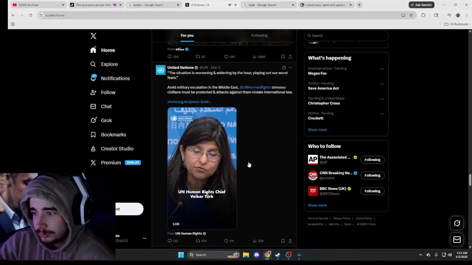Share the UN post
The width and height of the screenshot is (472, 265).
point(290,241)
